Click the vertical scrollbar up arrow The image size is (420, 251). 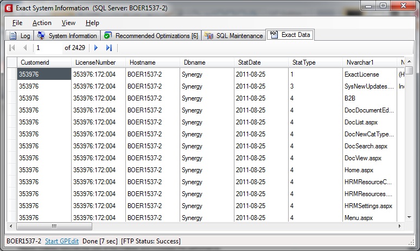coord(409,62)
